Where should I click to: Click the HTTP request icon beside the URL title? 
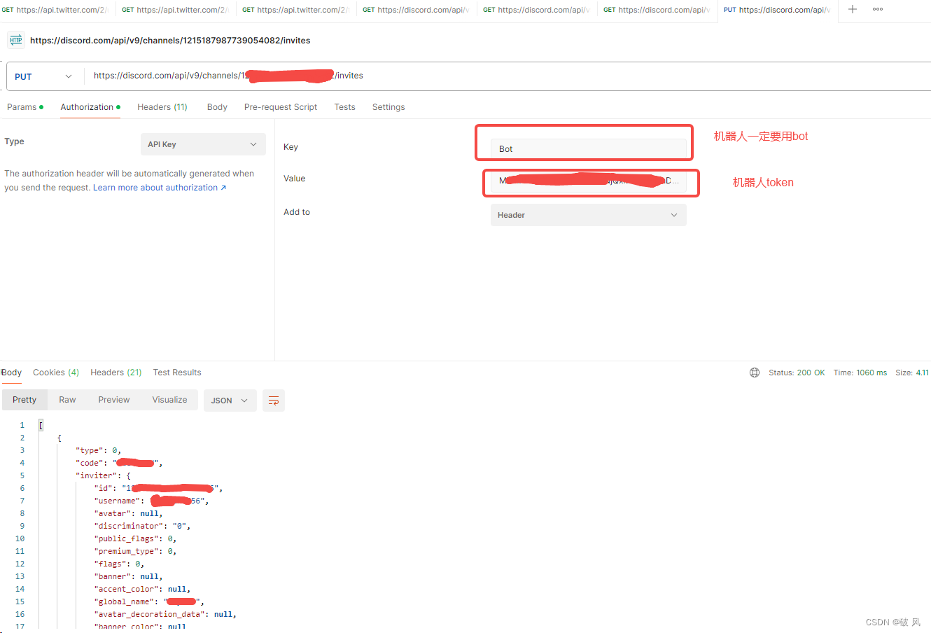point(16,41)
